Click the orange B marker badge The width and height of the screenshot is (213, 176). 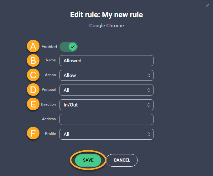33,60
